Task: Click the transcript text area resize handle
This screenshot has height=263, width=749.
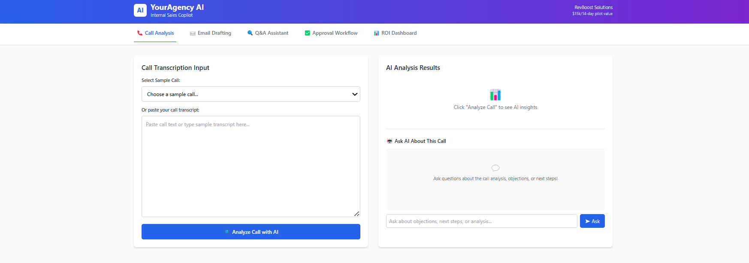Action: point(357,214)
